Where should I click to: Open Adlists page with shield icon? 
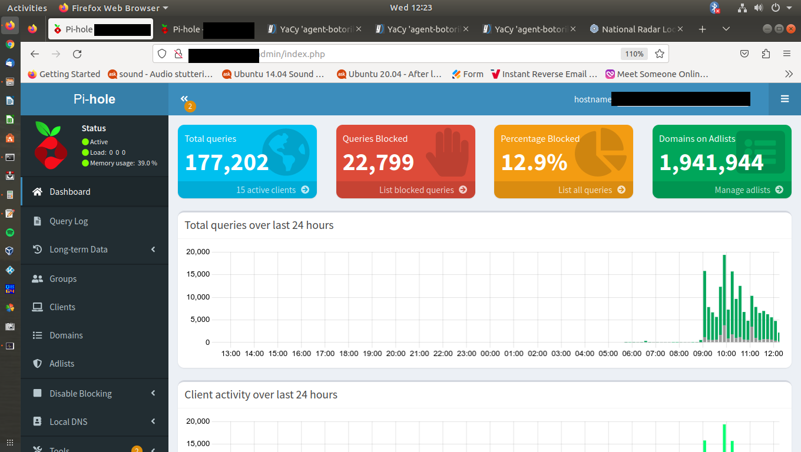(62, 364)
